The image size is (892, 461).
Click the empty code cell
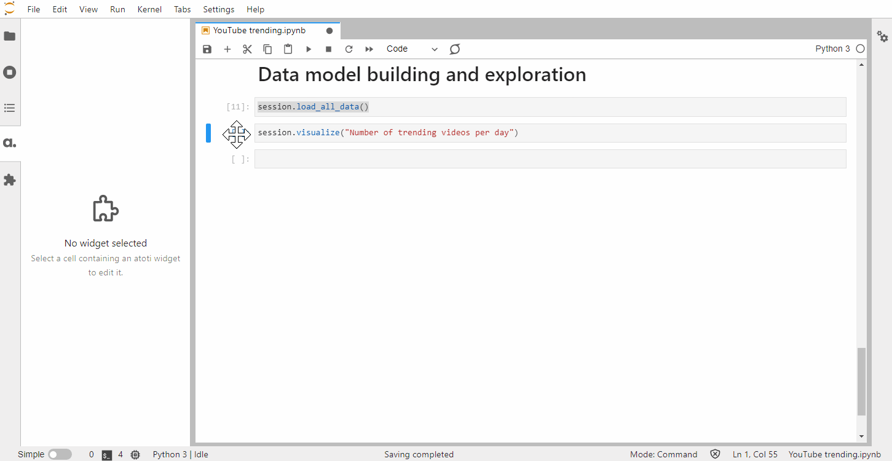[x=550, y=159]
